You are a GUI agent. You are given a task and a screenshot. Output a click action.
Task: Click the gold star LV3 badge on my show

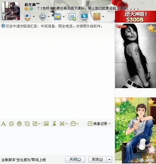click(152, 102)
